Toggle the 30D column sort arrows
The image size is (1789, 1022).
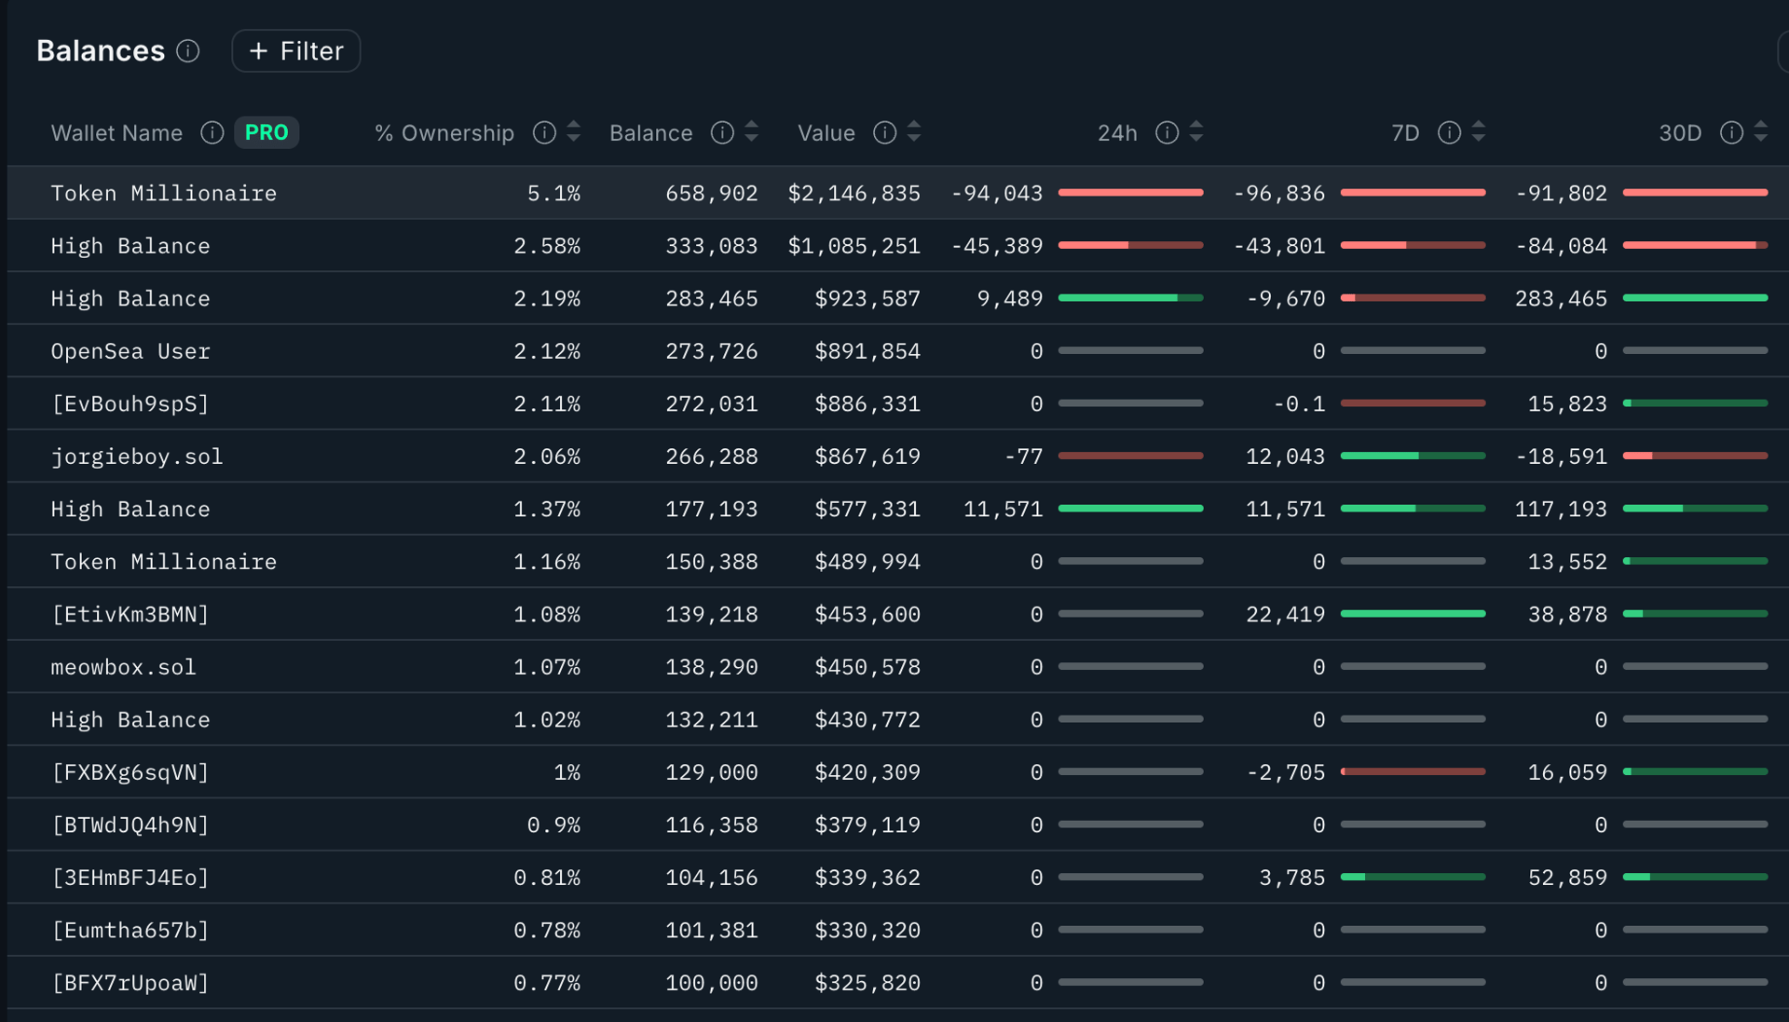point(1761,132)
